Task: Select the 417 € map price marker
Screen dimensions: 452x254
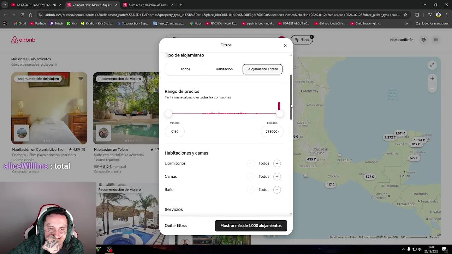Action: pos(331,185)
